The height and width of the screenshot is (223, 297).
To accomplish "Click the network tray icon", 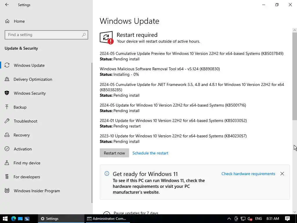I will pyautogui.click(x=243, y=219).
